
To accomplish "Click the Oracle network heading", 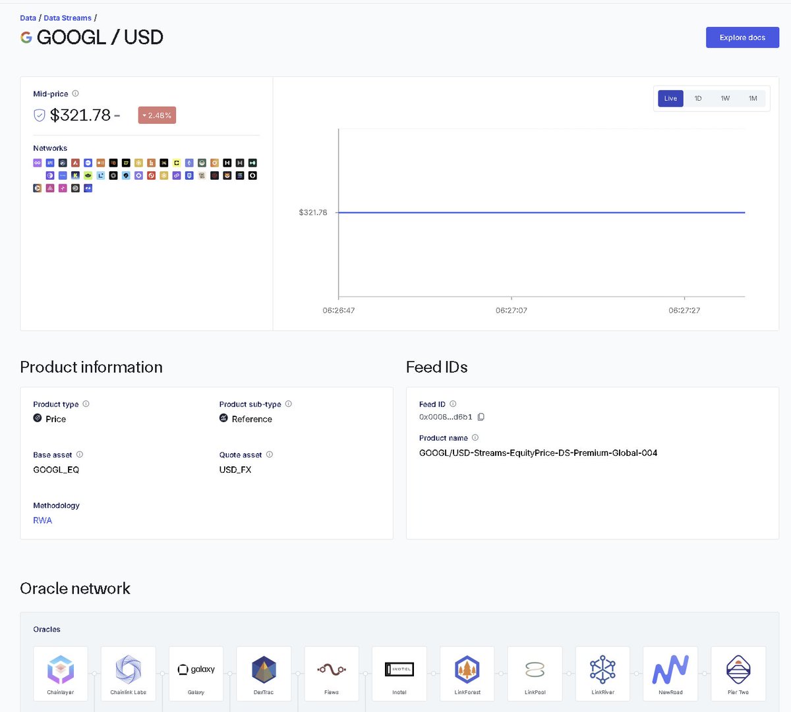I will point(75,588).
